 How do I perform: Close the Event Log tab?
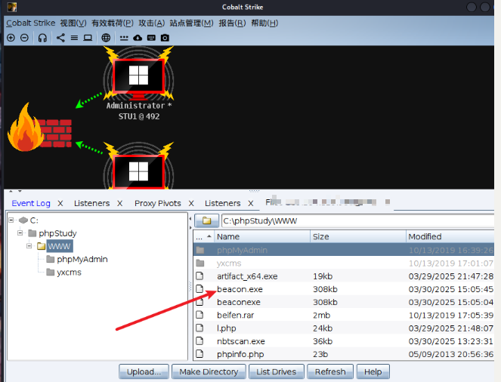pyautogui.click(x=60, y=203)
